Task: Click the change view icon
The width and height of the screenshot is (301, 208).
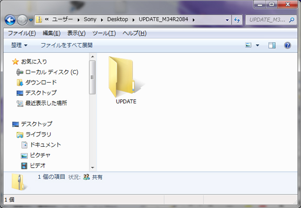Action: (x=249, y=45)
